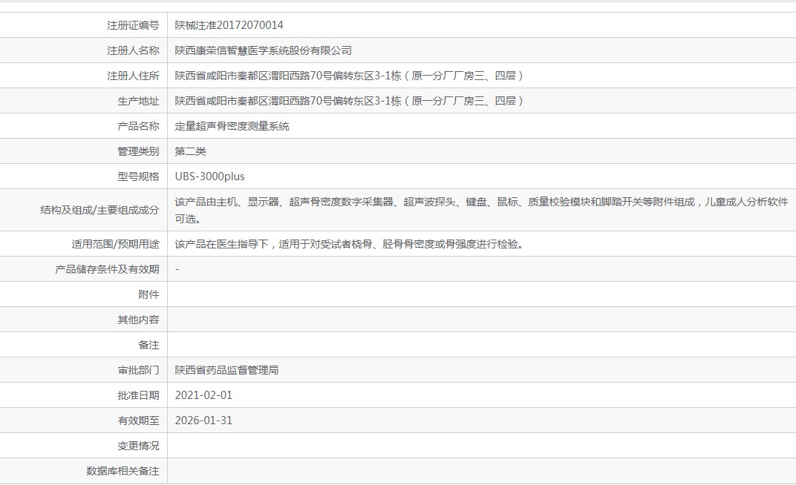The width and height of the screenshot is (796, 485).
Task: Select the intended use text 该产品在医生指导下
Action: pos(349,244)
